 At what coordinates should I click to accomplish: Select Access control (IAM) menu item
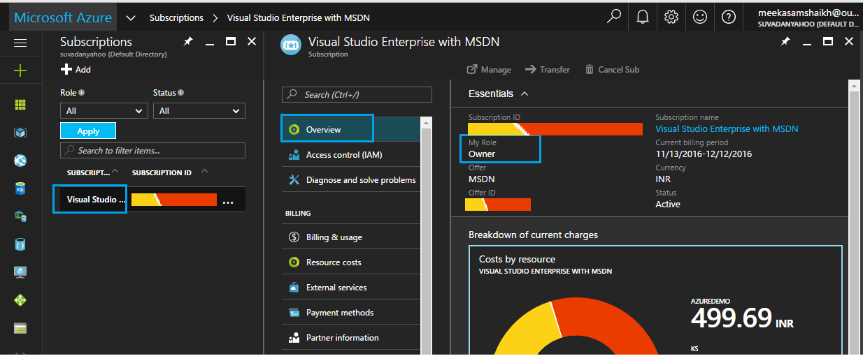pos(343,155)
